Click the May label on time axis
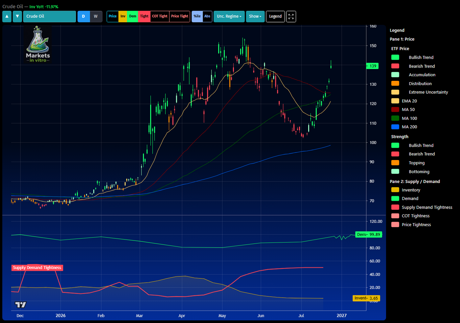460x323 pixels. (222, 316)
